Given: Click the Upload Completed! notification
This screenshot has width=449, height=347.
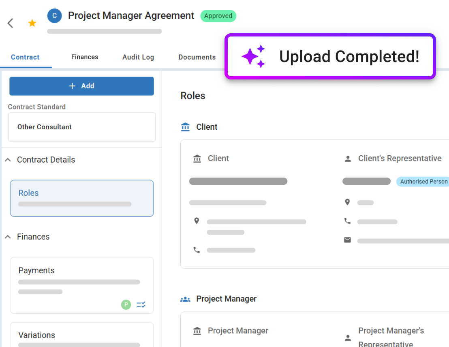Looking at the screenshot, I should click(330, 56).
